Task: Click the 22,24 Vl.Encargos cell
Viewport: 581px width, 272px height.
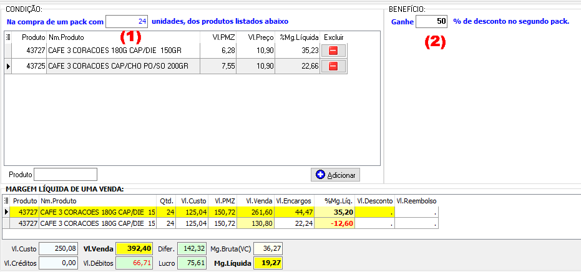Action: [294, 223]
